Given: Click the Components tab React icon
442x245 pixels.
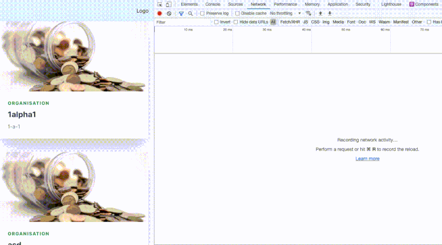Looking at the screenshot, I should [x=411, y=4].
